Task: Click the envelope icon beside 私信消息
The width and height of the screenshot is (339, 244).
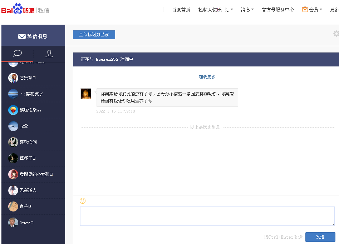Action: pyautogui.click(x=22, y=36)
